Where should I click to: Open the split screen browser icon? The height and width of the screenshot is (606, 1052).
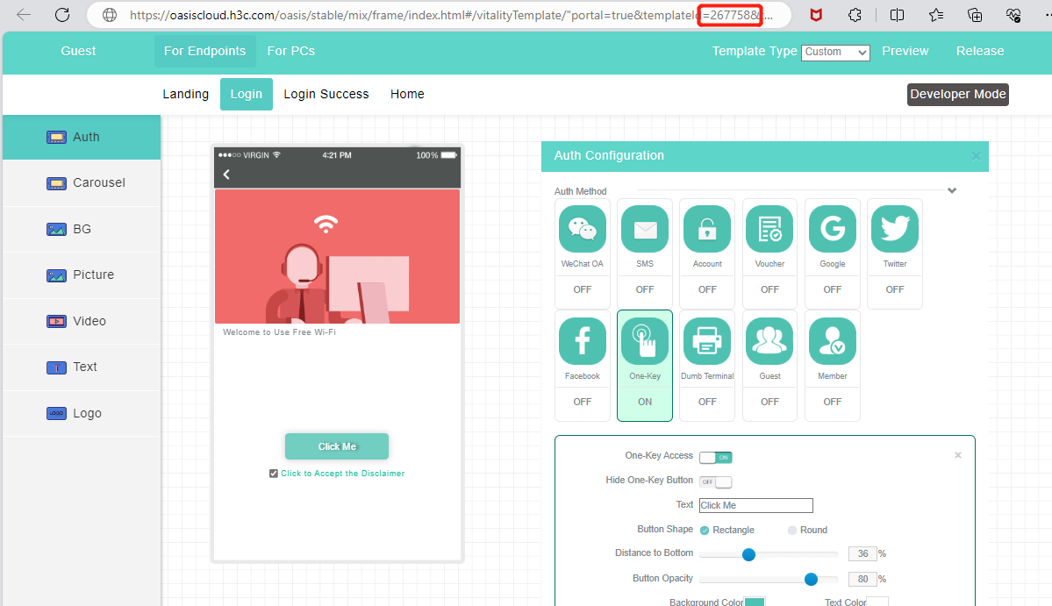897,15
